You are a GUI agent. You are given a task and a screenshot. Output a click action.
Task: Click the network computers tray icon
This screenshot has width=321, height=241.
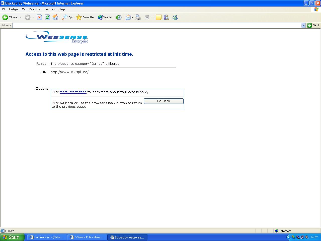click(x=302, y=237)
